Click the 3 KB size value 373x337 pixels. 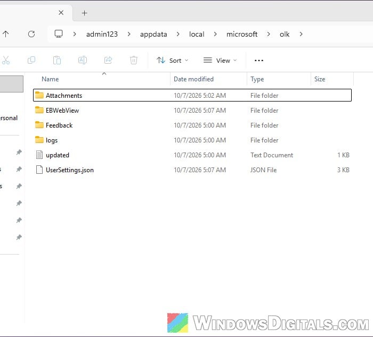(x=343, y=170)
